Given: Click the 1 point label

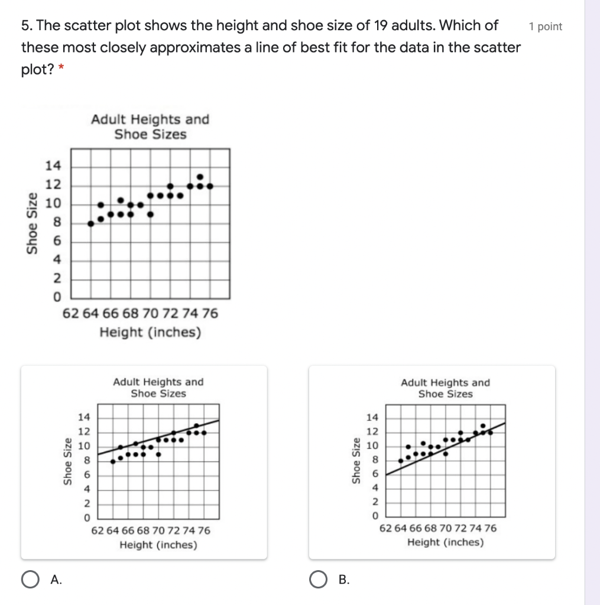Looking at the screenshot, I should coord(546,26).
